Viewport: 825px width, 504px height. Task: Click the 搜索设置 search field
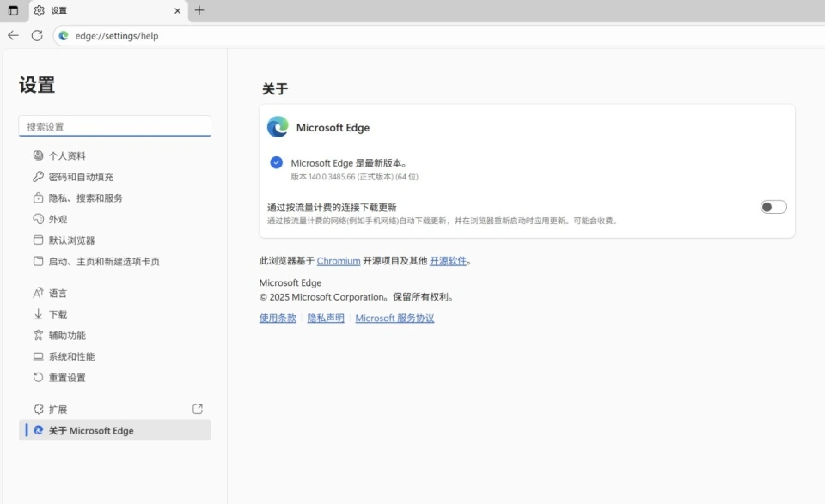(114, 126)
